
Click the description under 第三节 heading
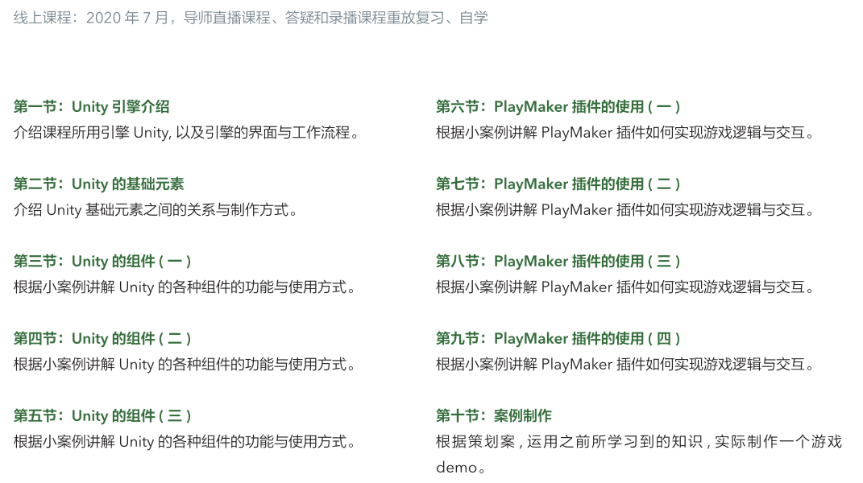185,287
